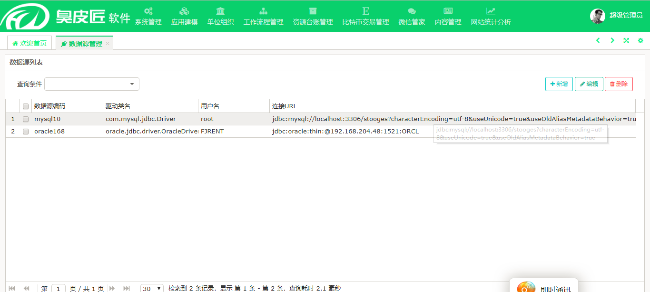Image resolution: width=650 pixels, height=292 pixels.
Task: Click the 编辑 button
Action: [x=589, y=84]
